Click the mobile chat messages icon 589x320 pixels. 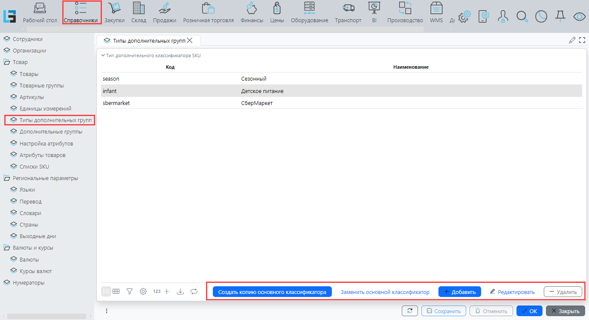tap(484, 17)
